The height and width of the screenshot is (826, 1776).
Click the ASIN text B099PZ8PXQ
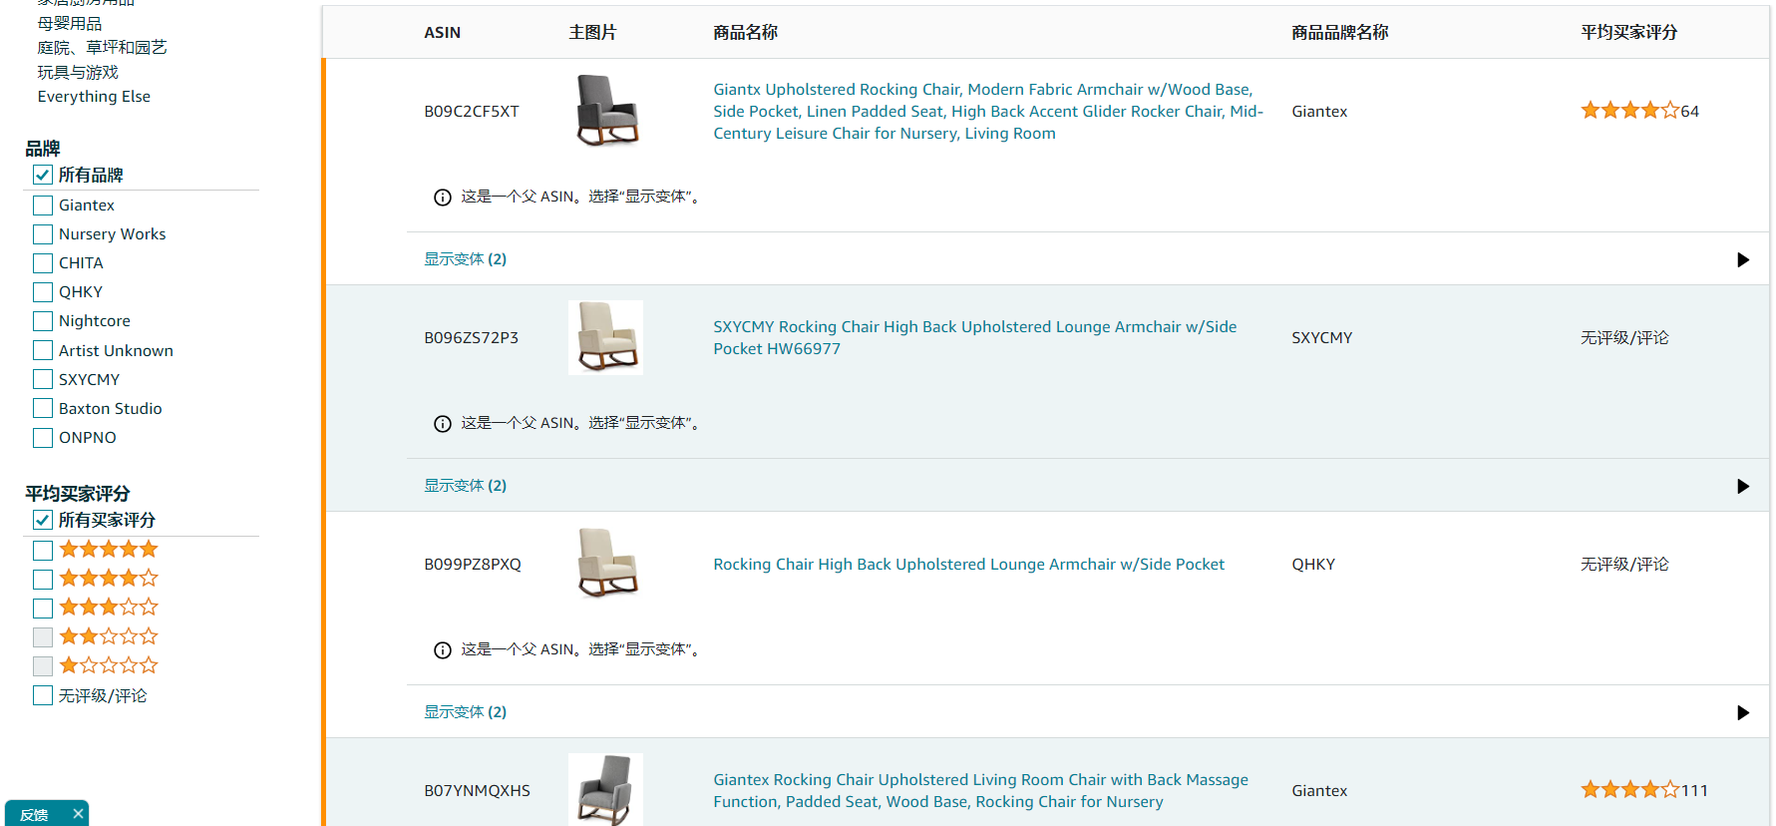[x=473, y=565]
